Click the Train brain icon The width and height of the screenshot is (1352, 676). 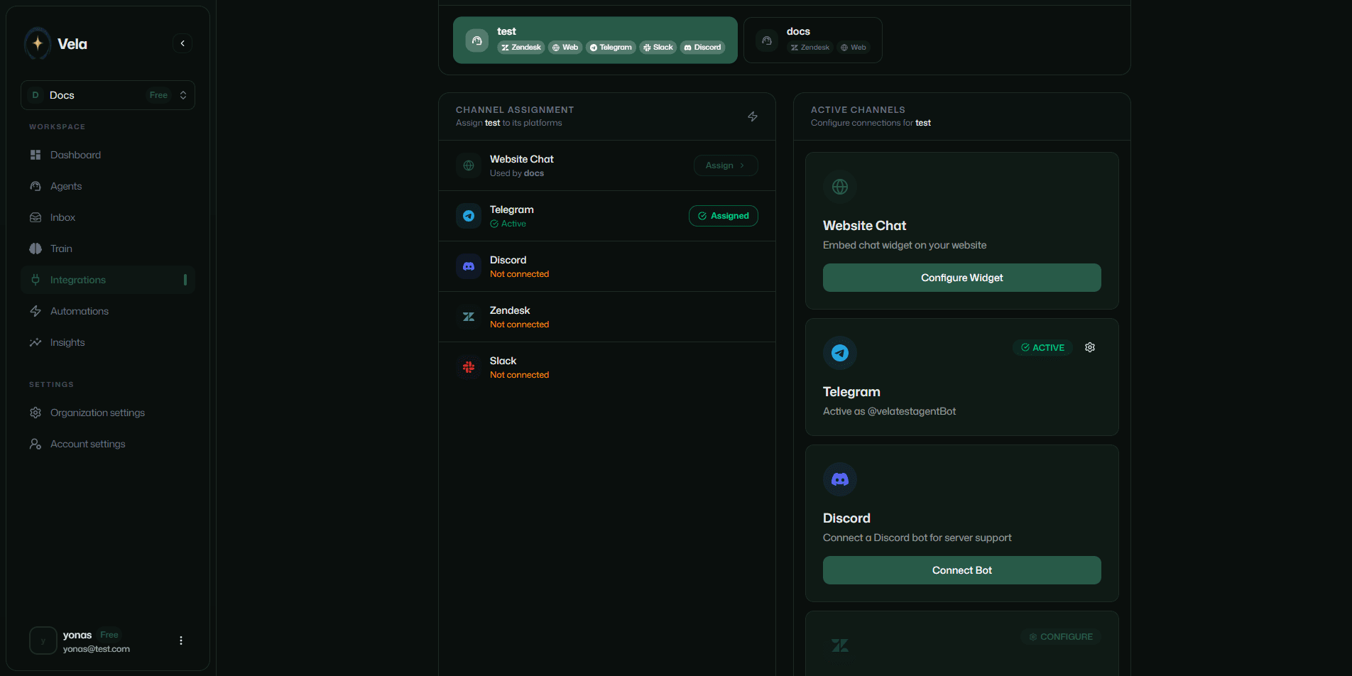pos(36,249)
